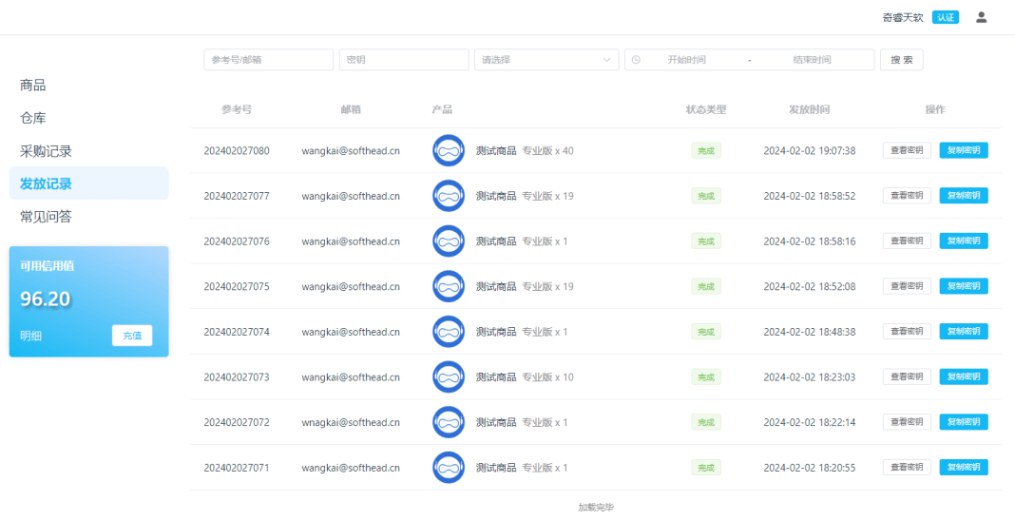Click the user profile icon at top right
Viewport: 1015px width, 521px height.
click(982, 17)
